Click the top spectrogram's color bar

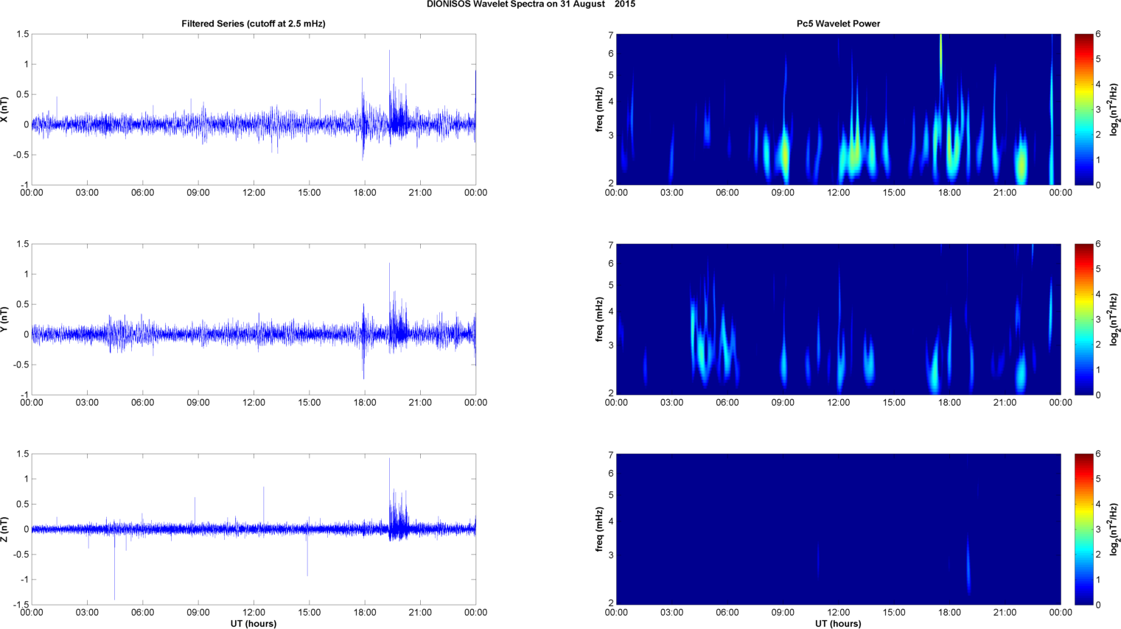(1083, 109)
